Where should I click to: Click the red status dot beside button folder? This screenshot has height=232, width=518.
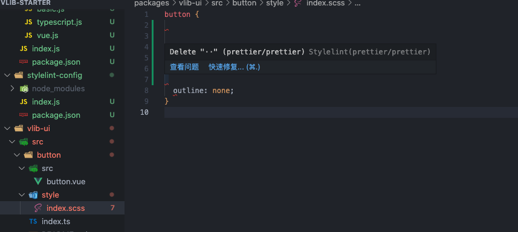(112, 155)
